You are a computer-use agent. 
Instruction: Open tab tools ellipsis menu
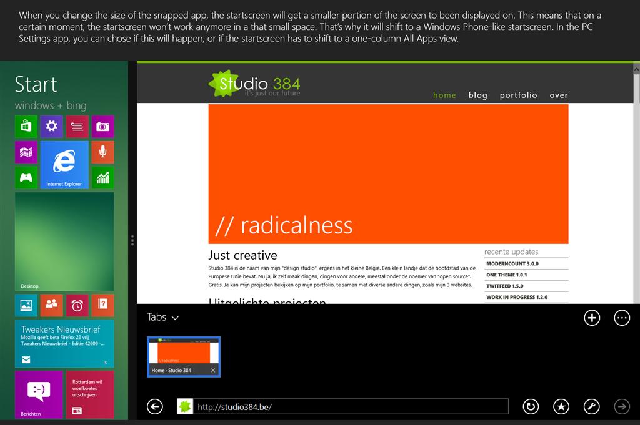(x=622, y=318)
